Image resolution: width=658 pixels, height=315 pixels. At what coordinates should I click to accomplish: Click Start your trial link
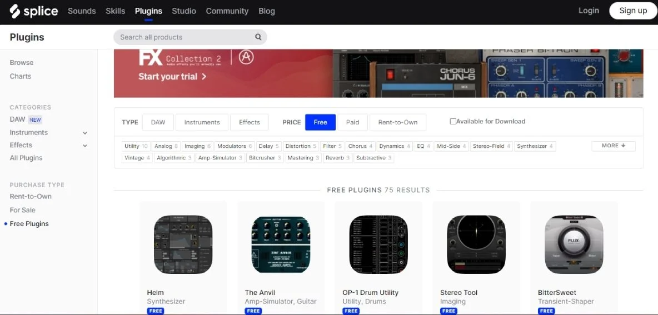[x=172, y=77]
